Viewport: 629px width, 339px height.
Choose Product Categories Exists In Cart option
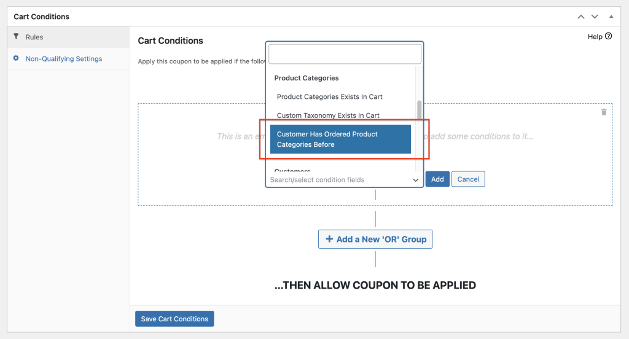pos(329,96)
